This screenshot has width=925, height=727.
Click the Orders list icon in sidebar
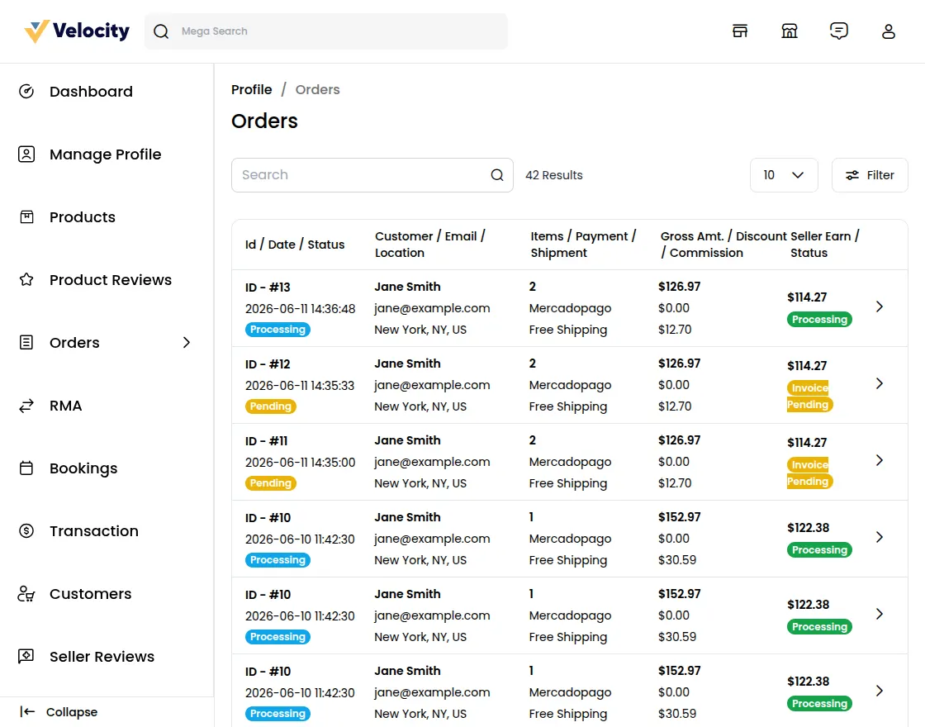26,342
